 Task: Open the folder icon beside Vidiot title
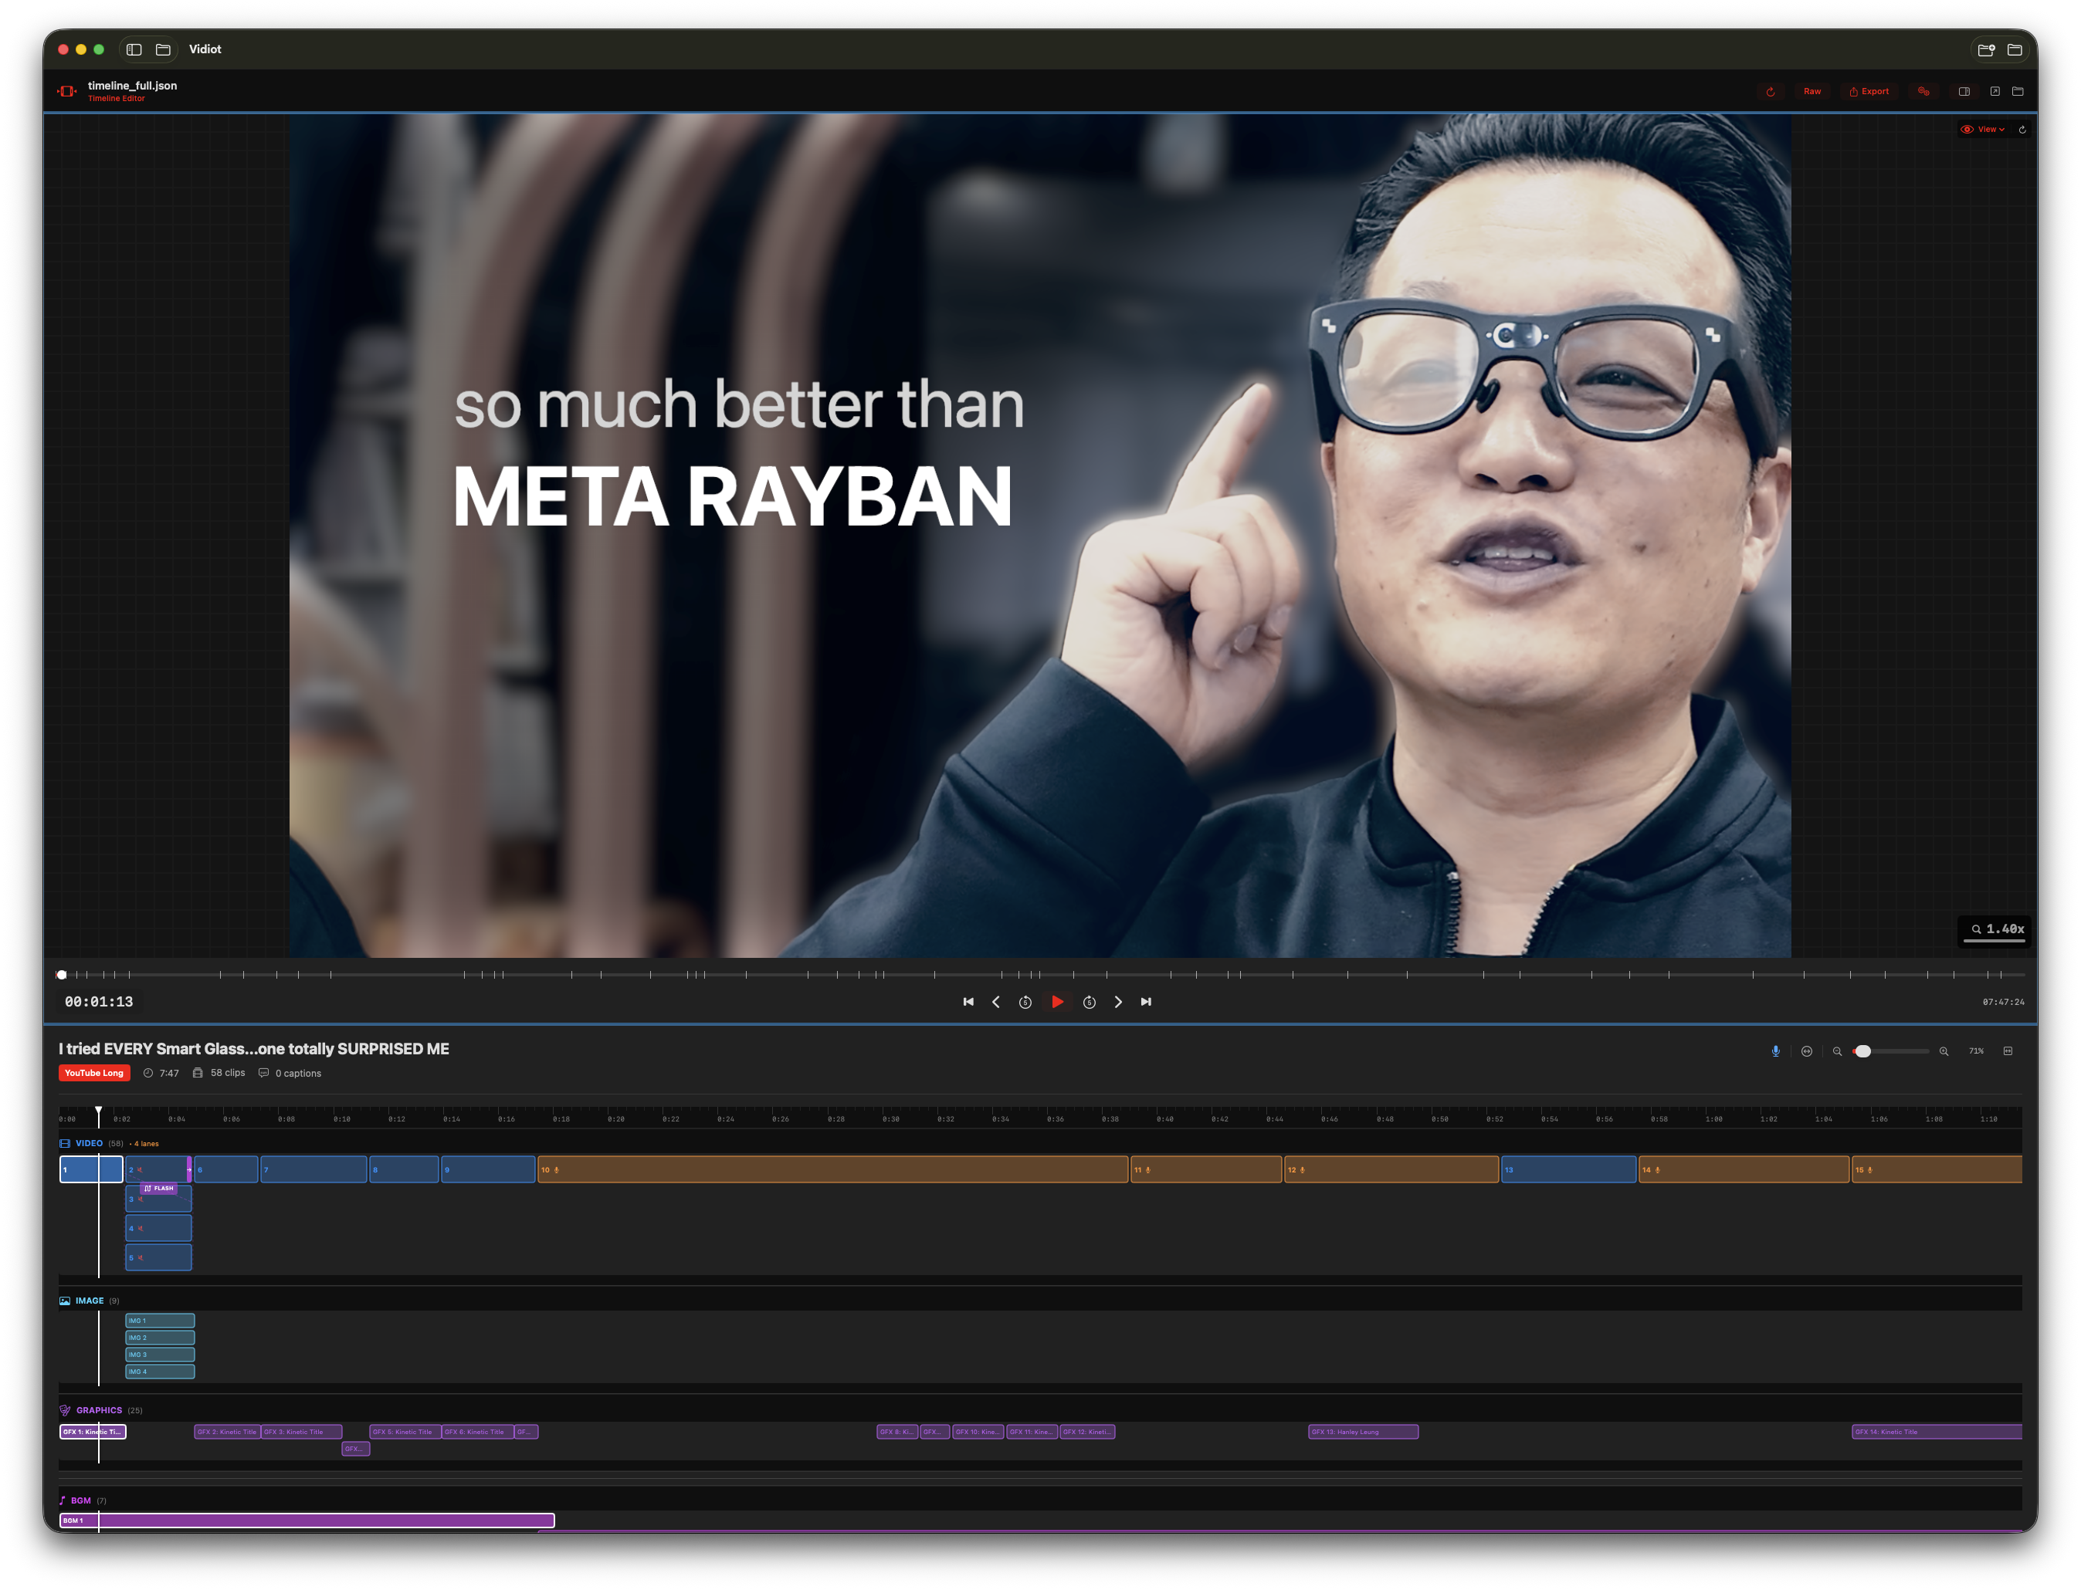(163, 49)
